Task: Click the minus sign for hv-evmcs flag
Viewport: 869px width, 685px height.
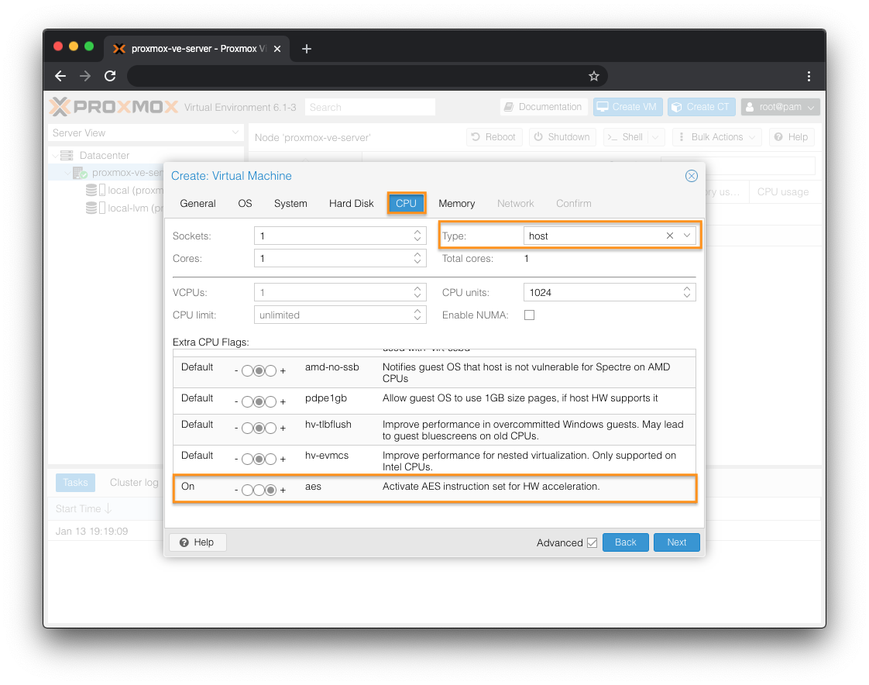Action: [237, 460]
